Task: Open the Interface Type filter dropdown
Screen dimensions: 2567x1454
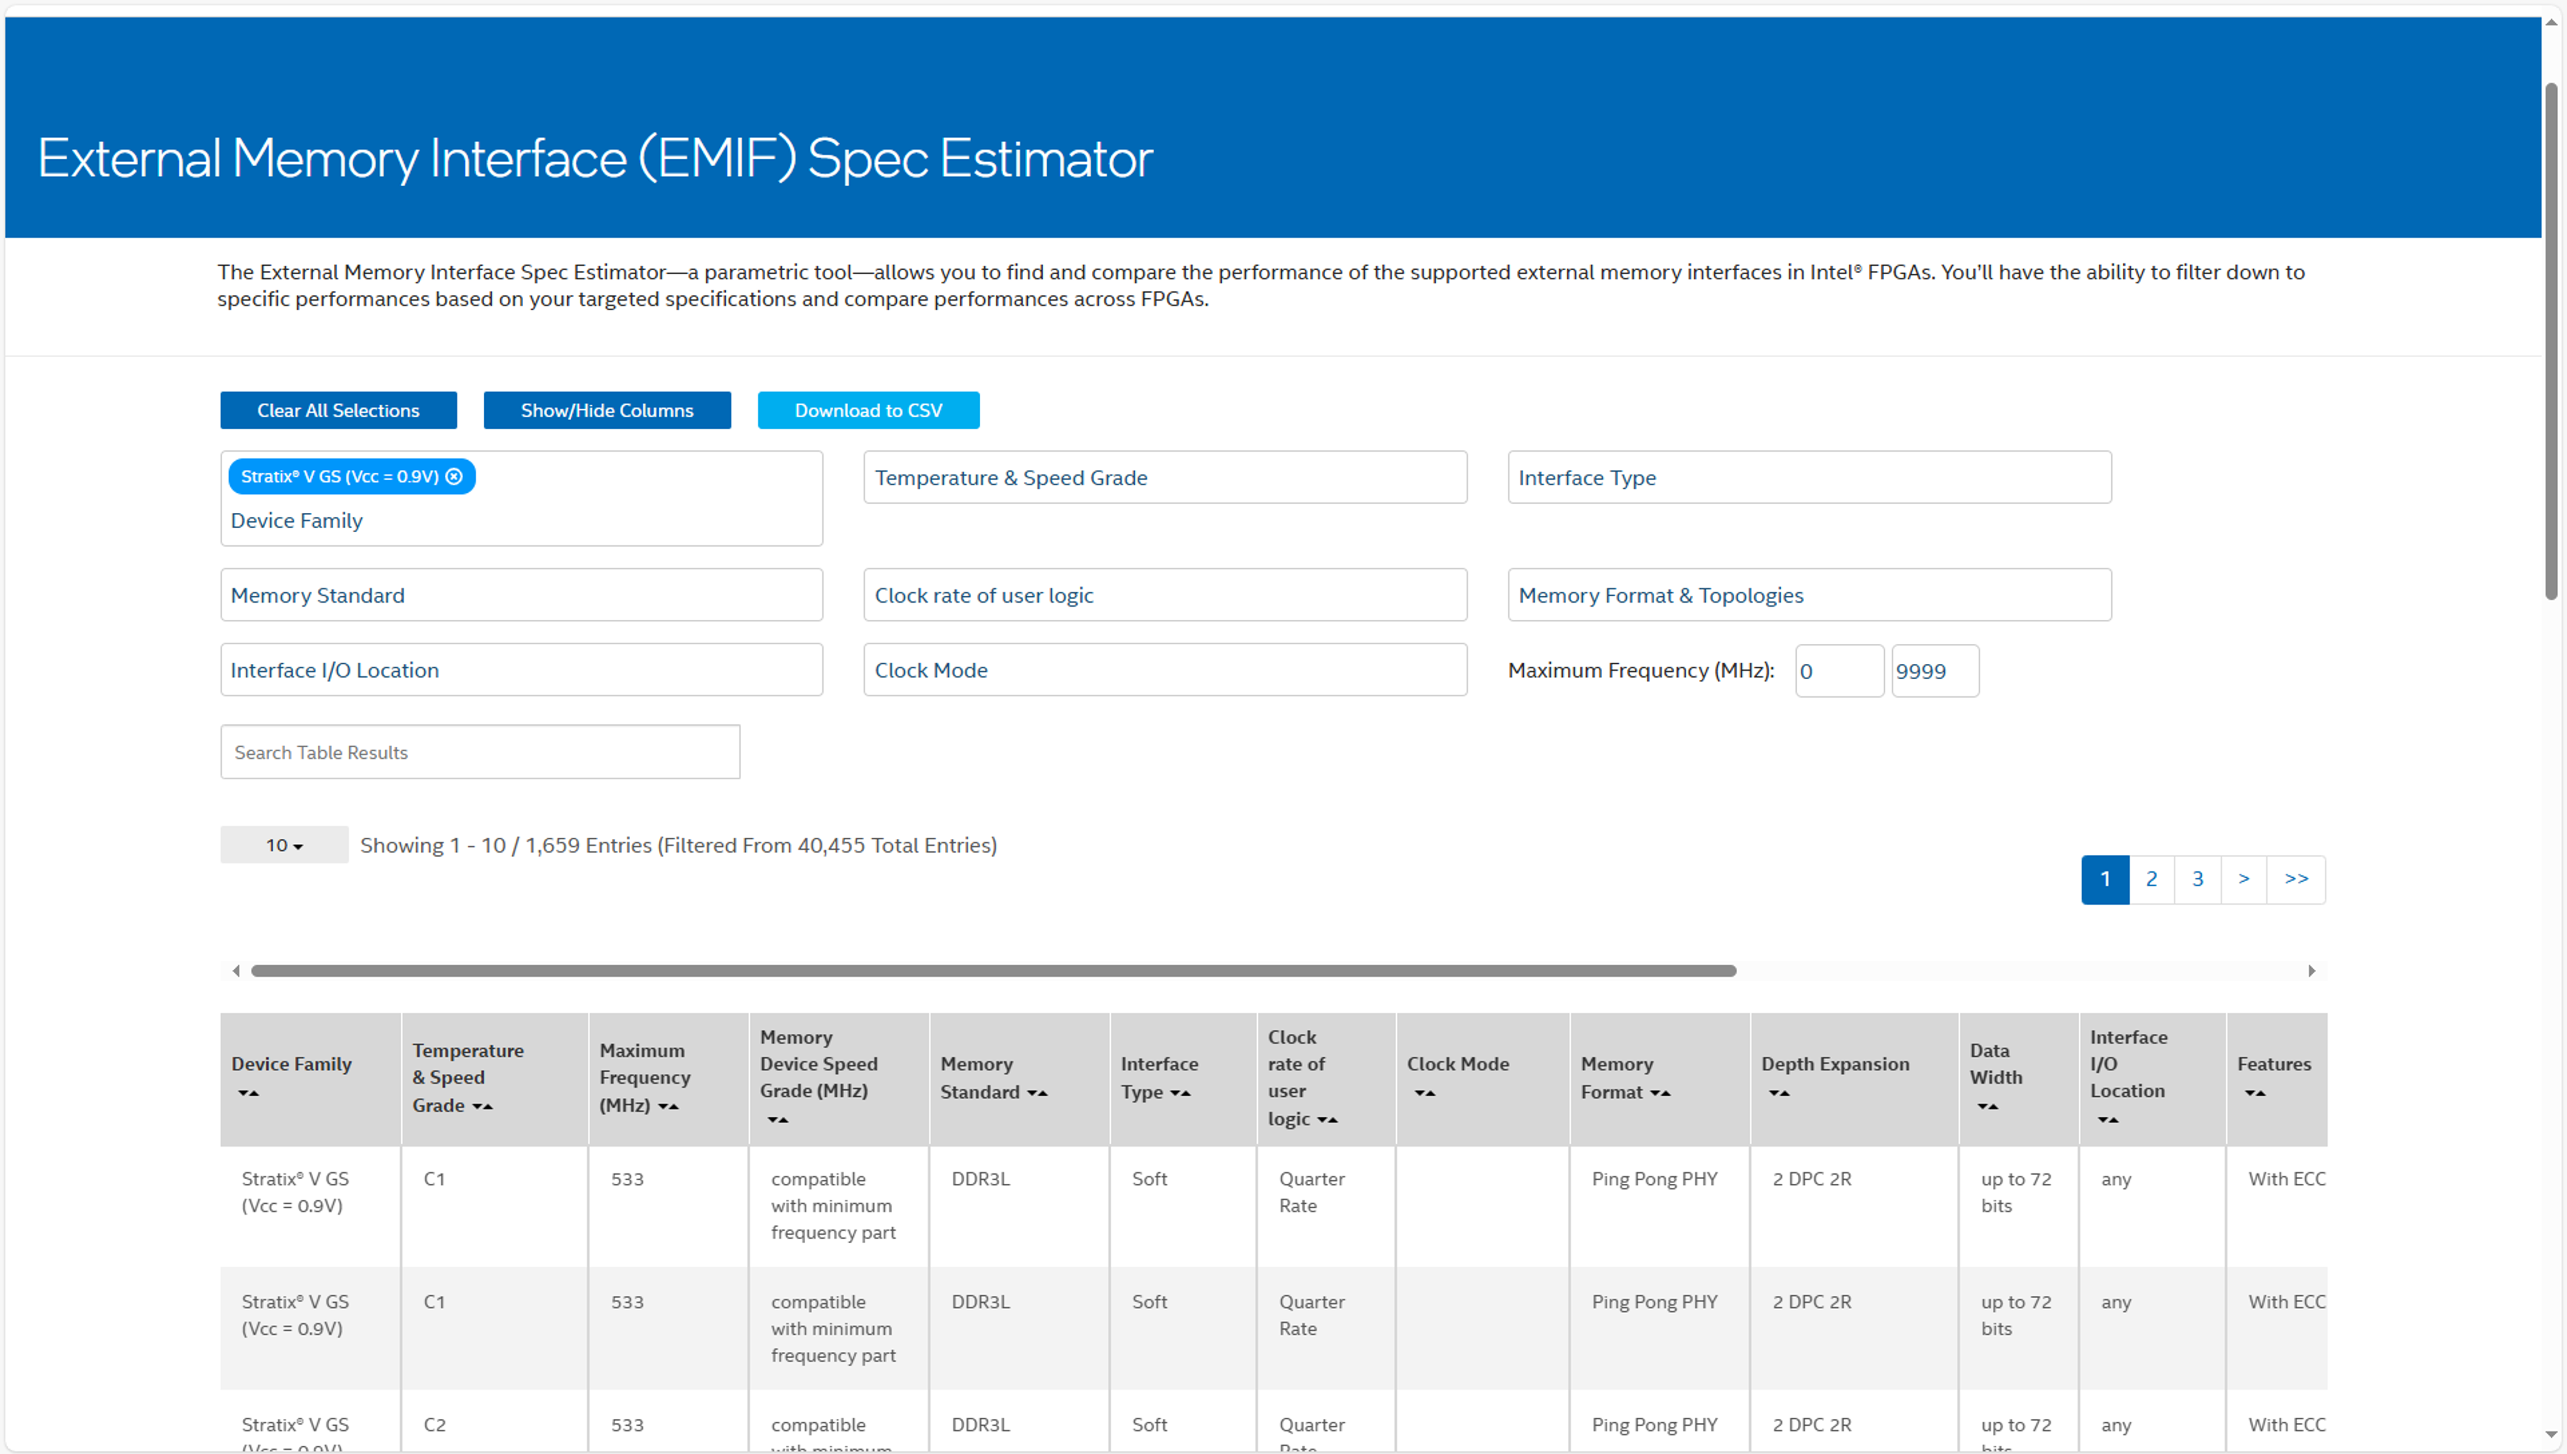Action: pyautogui.click(x=1809, y=478)
